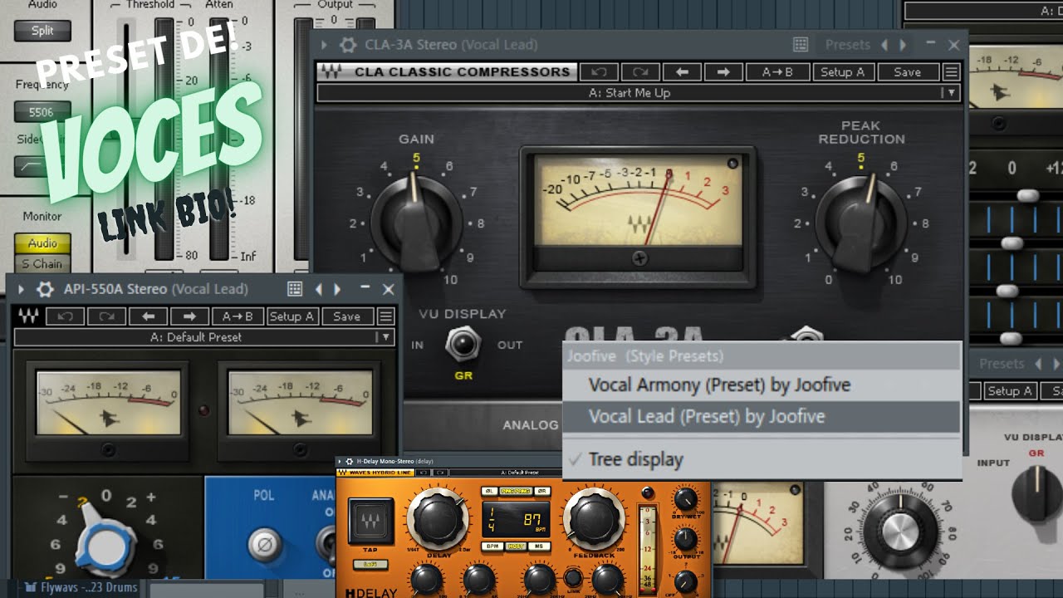Load previous preset with CLA-3A toolbar left arrow
Viewport: 1063px width, 598px height.
(x=682, y=72)
